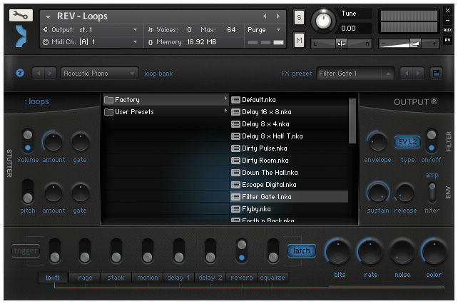
Task: Click the Midi Ch icon
Action: click(45, 42)
